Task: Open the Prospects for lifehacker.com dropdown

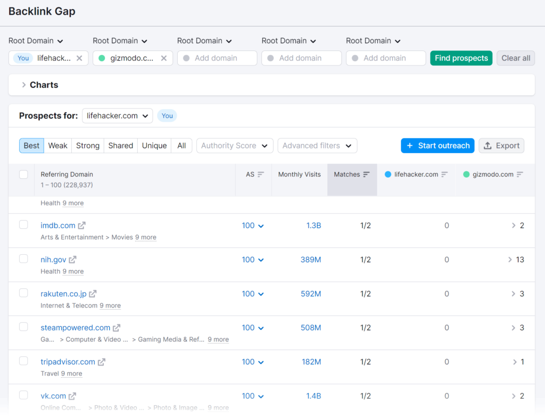Action: 118,116
